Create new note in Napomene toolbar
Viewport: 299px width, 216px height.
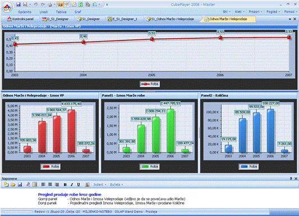pos(6,184)
